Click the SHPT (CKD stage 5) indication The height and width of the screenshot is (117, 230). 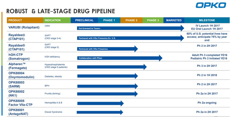click(52, 46)
